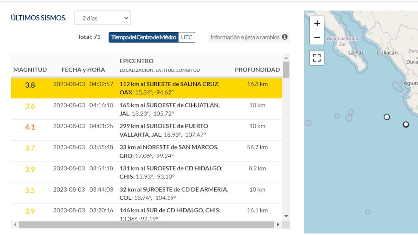
Task: Zoom out on the map with the minus icon
Action: point(316,37)
